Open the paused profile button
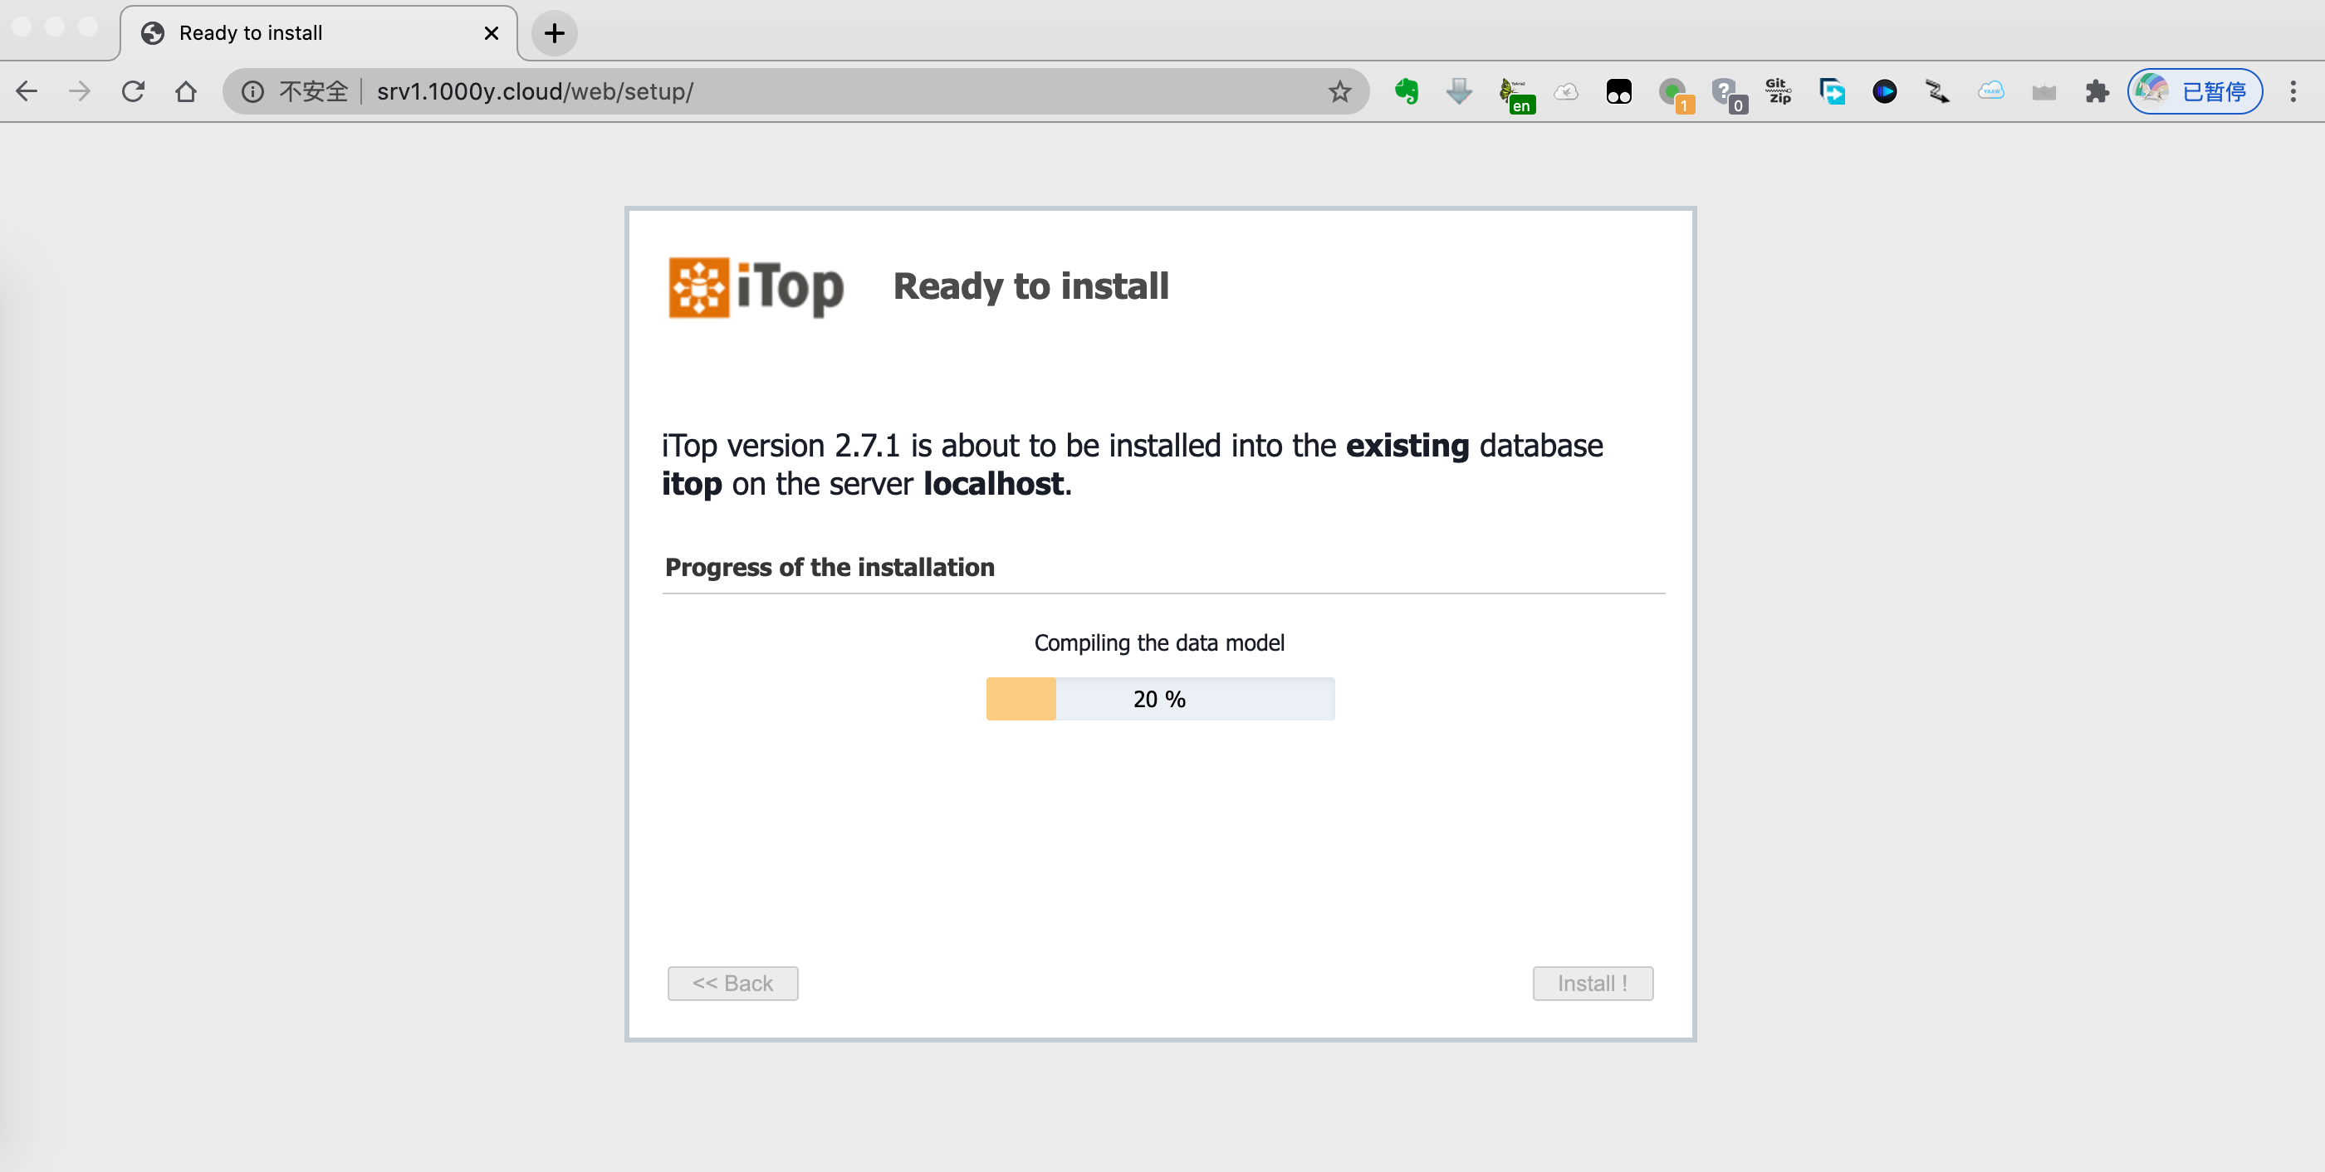The height and width of the screenshot is (1172, 2325). click(x=2195, y=91)
